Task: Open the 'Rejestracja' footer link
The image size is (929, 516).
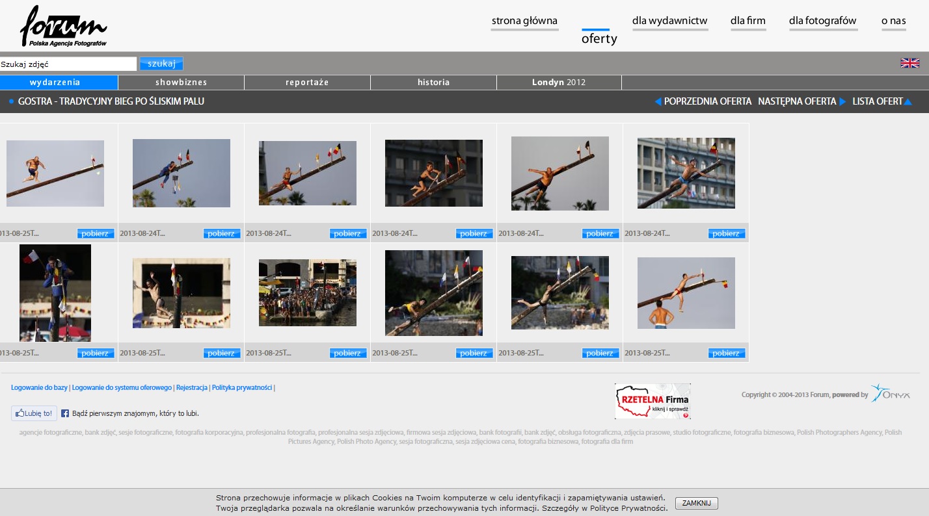Action: click(x=191, y=388)
